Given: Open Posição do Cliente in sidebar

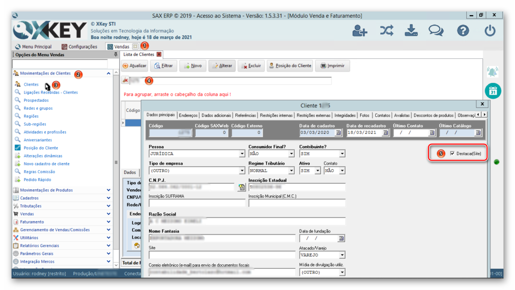Looking at the screenshot, I should click(x=41, y=148).
